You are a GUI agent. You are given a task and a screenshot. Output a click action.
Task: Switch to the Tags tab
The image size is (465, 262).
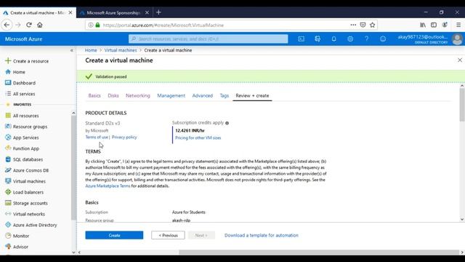225,95
